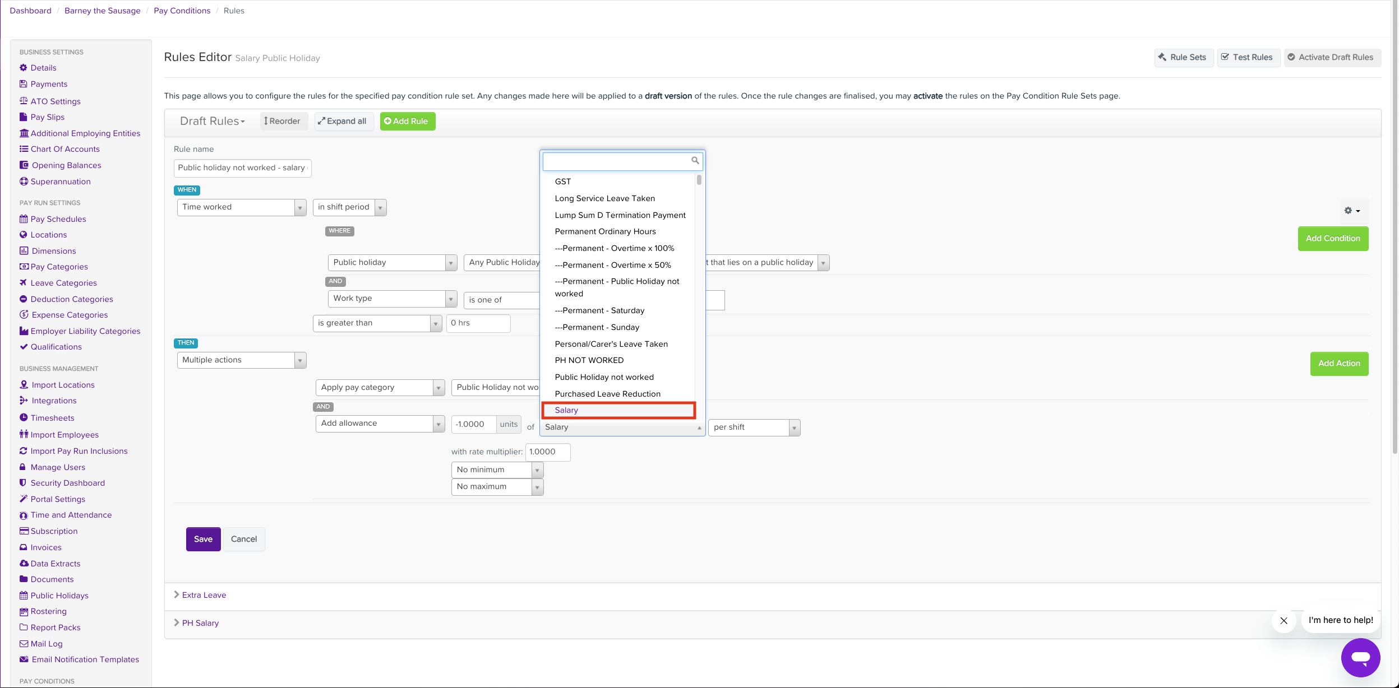Open Data Extracts from sidebar
The image size is (1399, 688).
point(55,564)
